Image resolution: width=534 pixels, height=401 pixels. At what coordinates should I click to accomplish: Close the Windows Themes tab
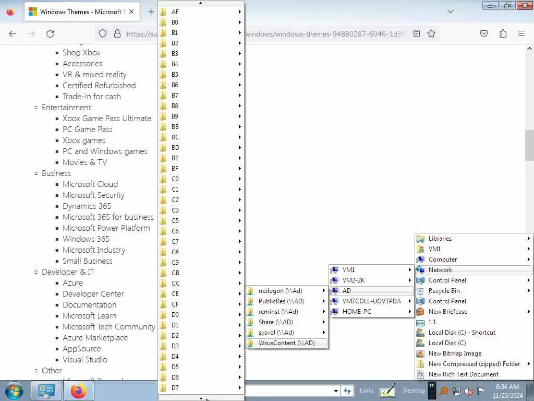(x=131, y=11)
